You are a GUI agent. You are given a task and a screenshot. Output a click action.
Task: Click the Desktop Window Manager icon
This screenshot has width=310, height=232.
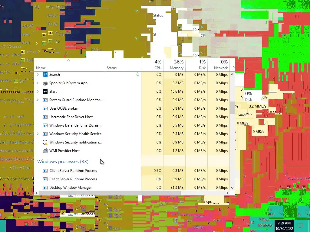45,188
